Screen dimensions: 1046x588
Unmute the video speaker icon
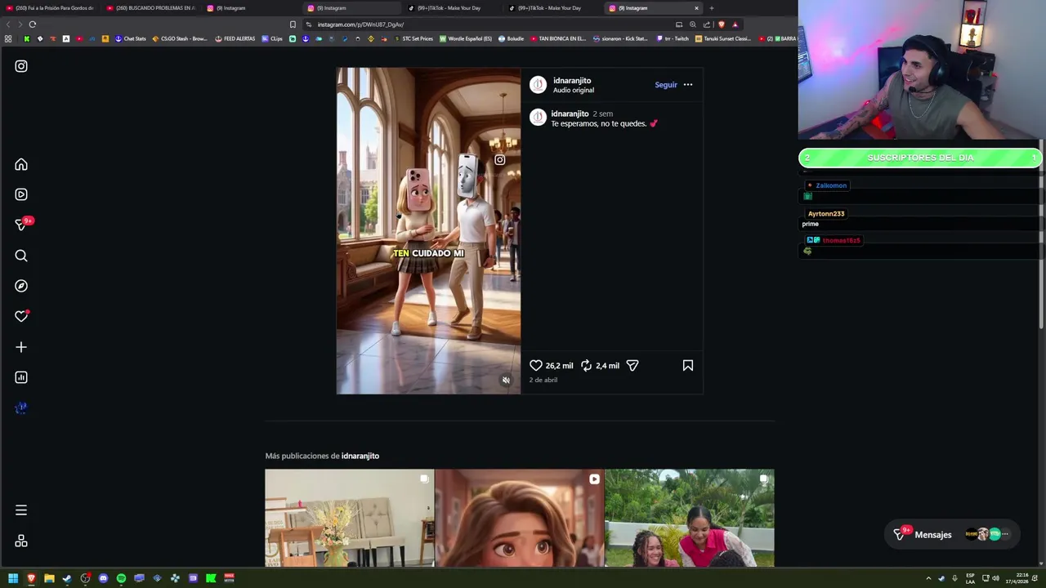click(506, 381)
